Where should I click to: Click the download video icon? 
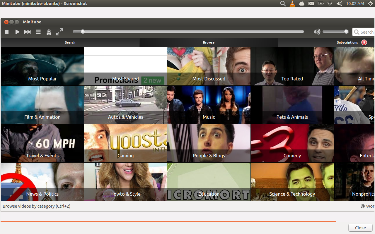tap(49, 32)
